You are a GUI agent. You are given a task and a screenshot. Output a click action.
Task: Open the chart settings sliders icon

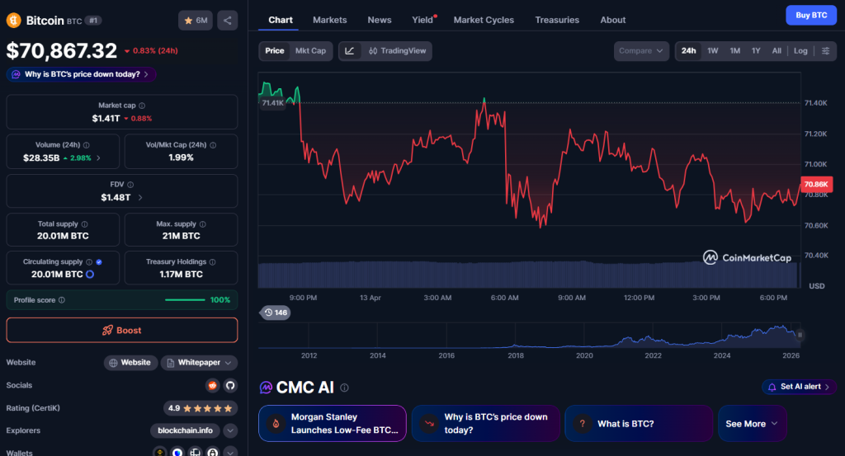point(824,51)
